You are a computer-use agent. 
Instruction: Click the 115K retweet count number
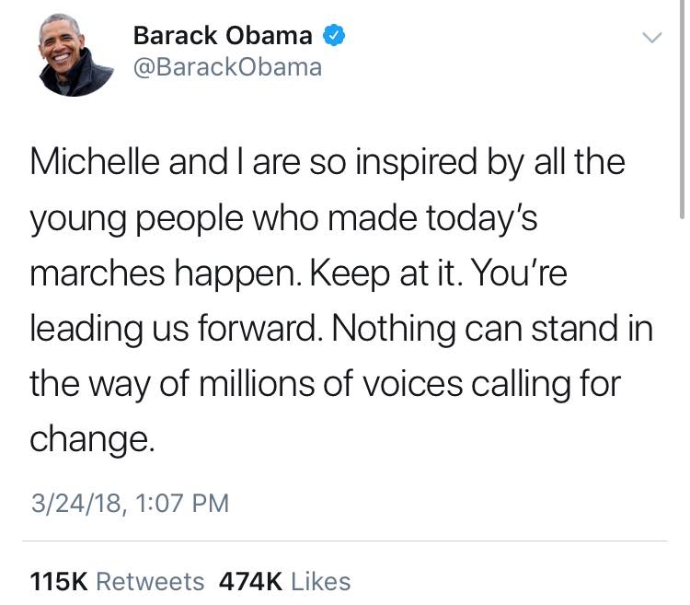[x=59, y=582]
